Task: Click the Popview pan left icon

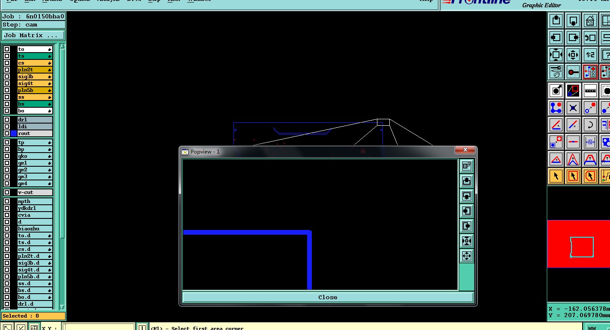Action: [466, 211]
